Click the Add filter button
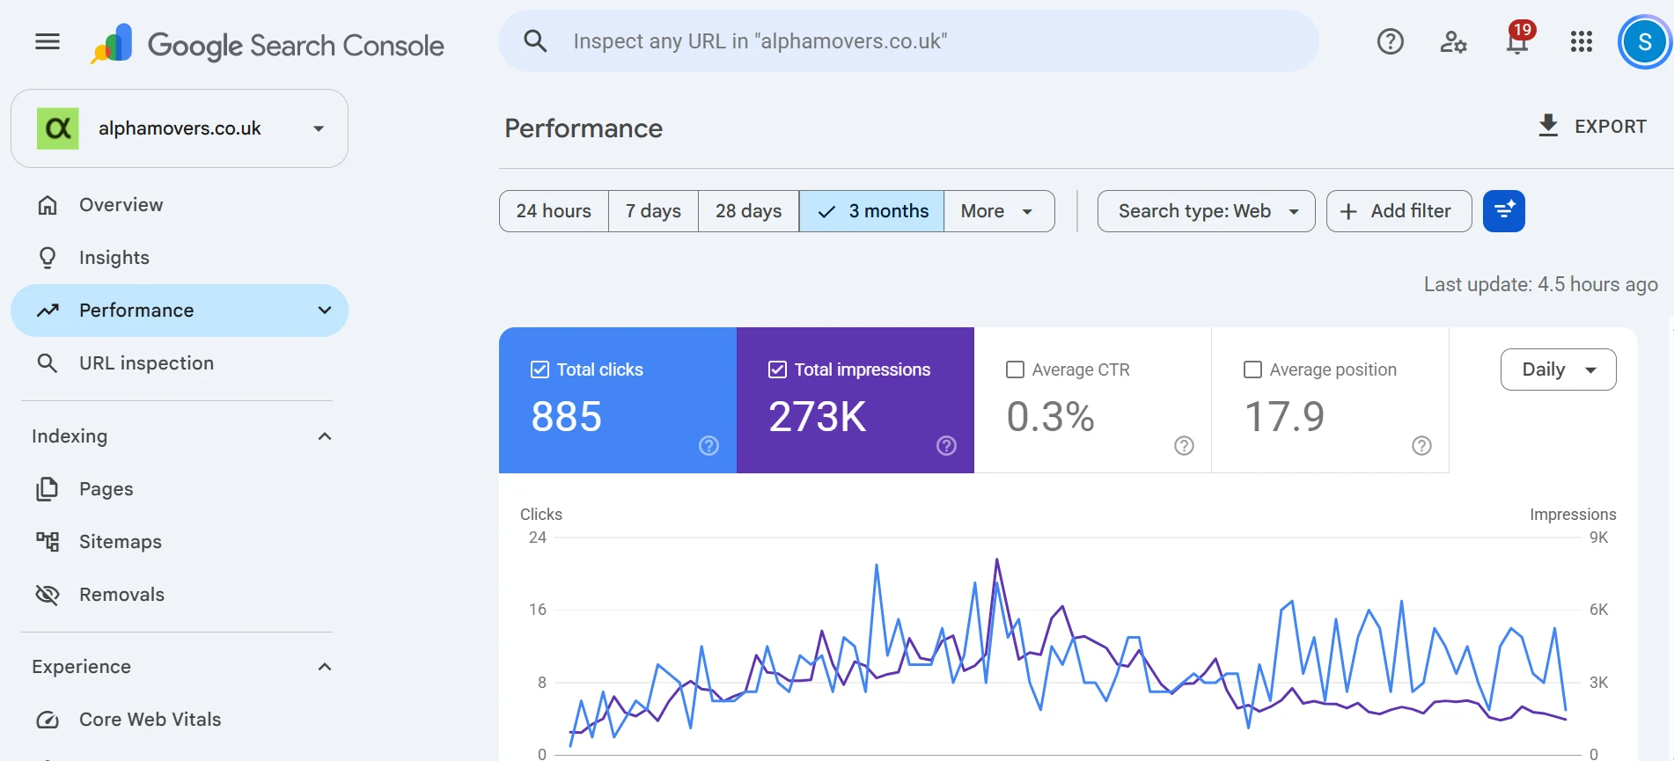The height and width of the screenshot is (761, 1674). (x=1399, y=211)
